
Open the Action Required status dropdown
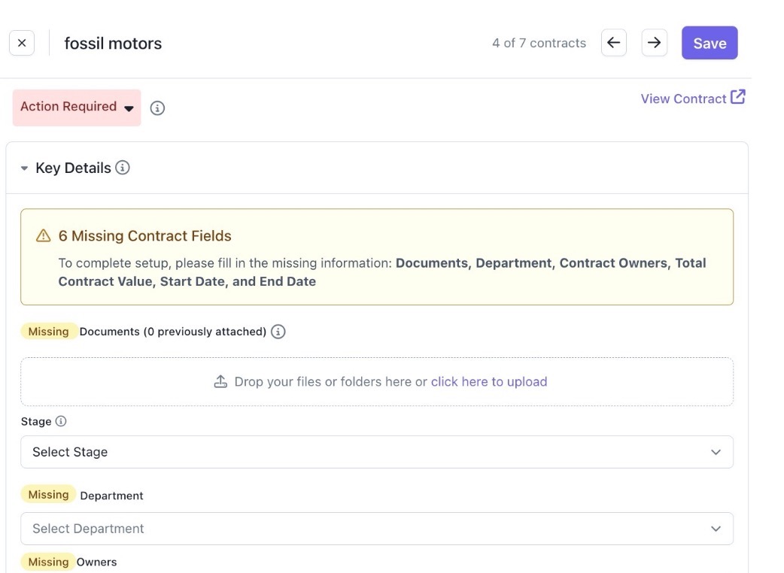coord(77,108)
